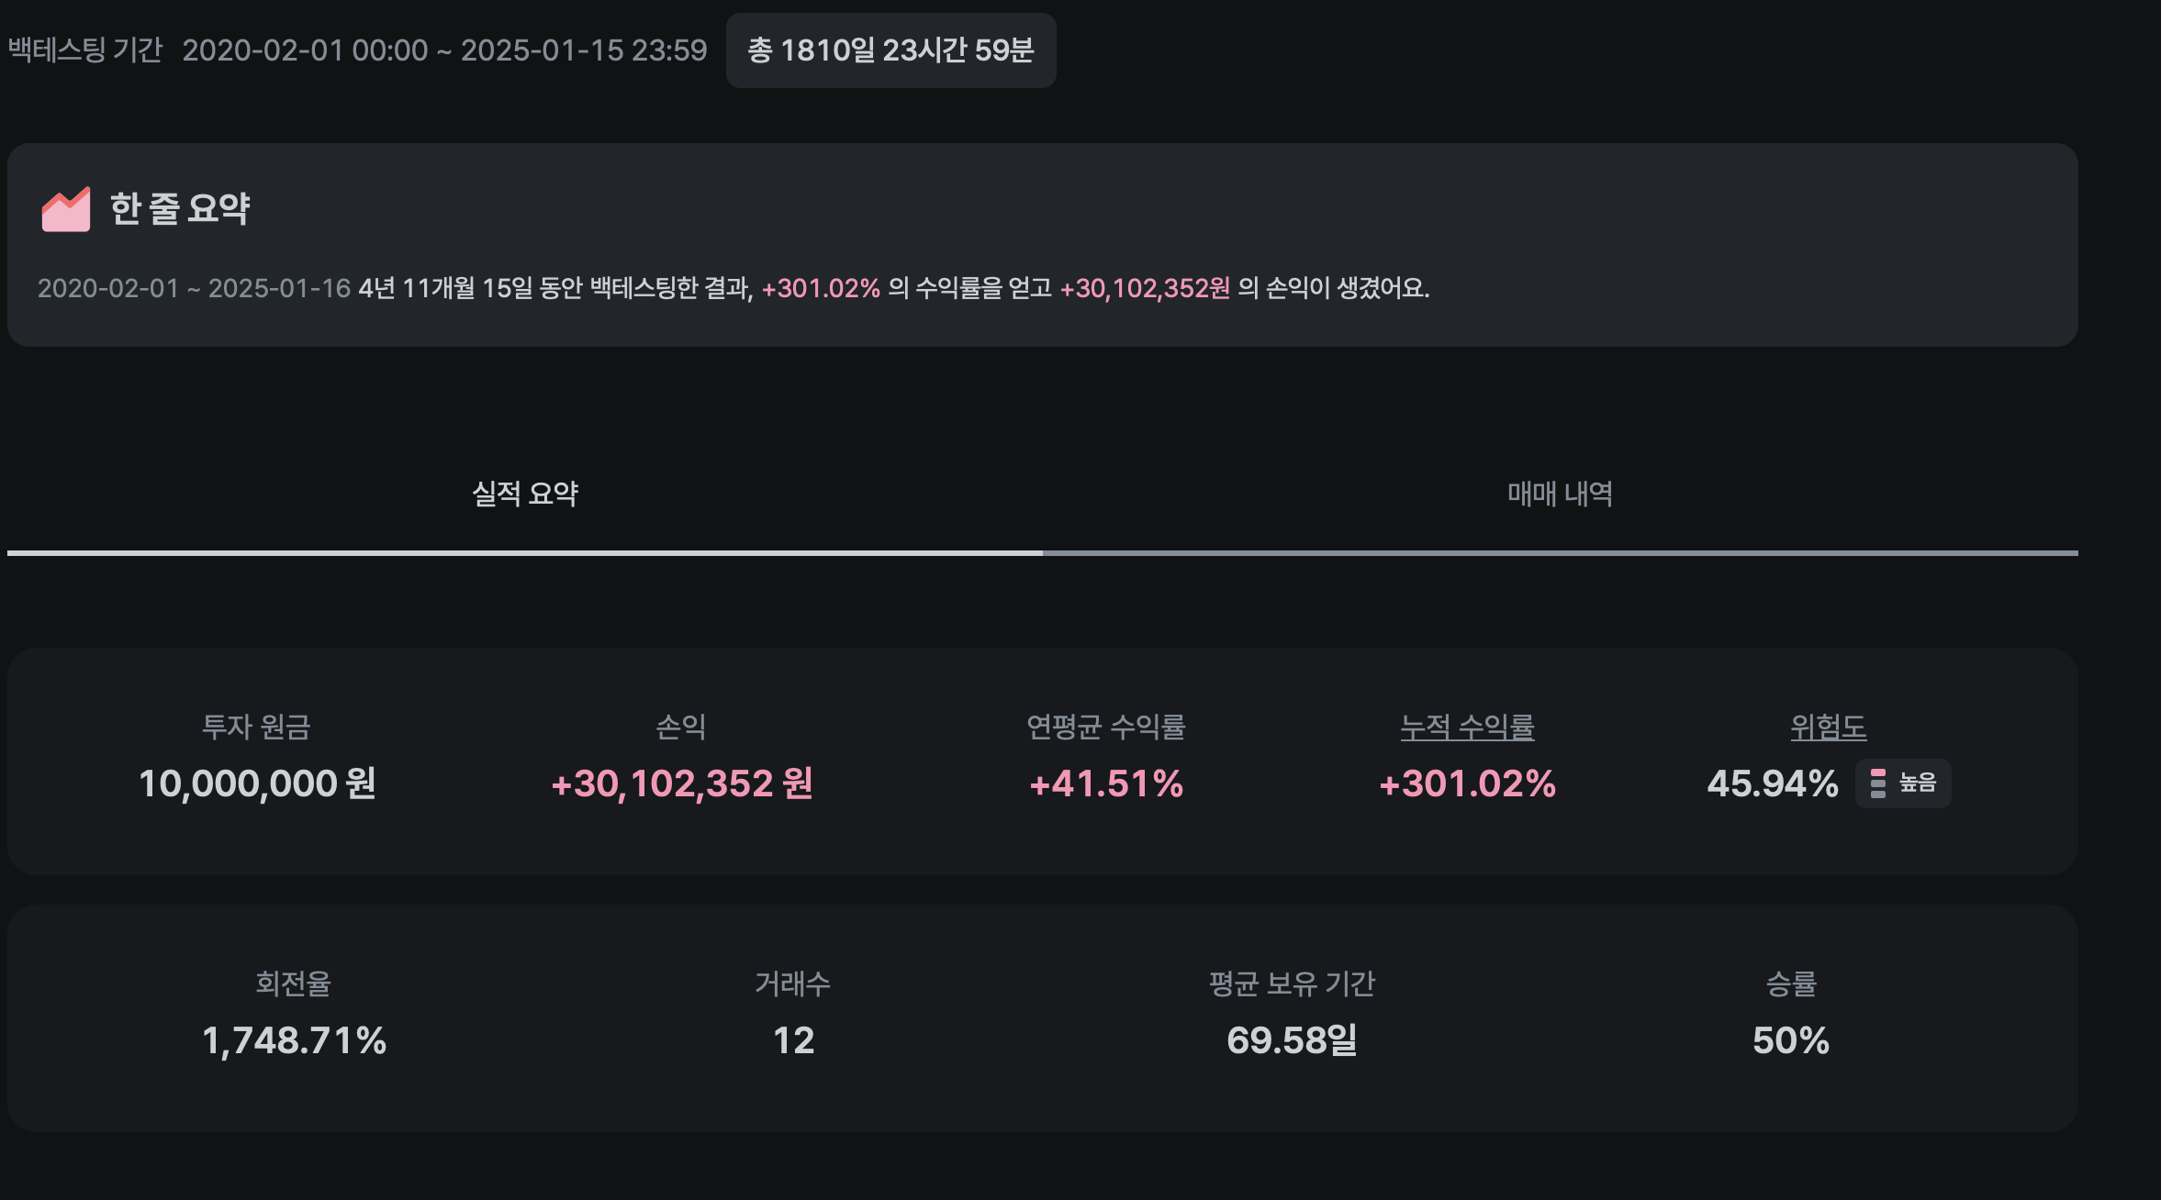Click the risk level bars icon next to 높음
This screenshot has width=2161, height=1200.
1878,783
